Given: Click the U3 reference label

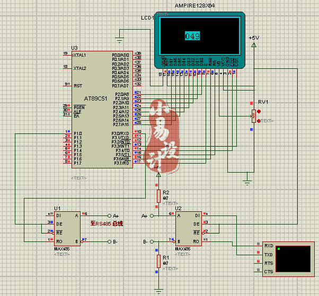Looking at the screenshot, I should (x=74, y=48).
